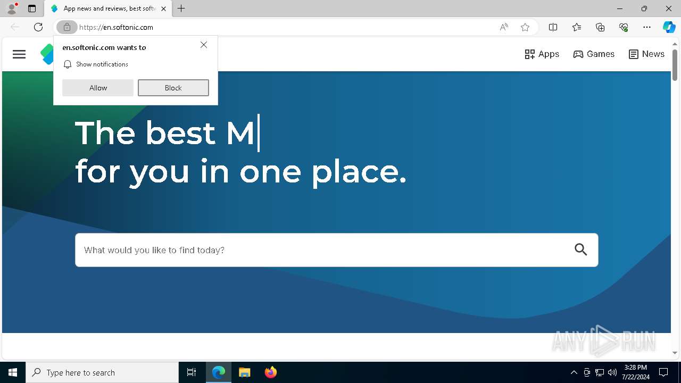Open File Explorer from taskbar
Viewport: 681px width, 383px height.
coord(244,372)
